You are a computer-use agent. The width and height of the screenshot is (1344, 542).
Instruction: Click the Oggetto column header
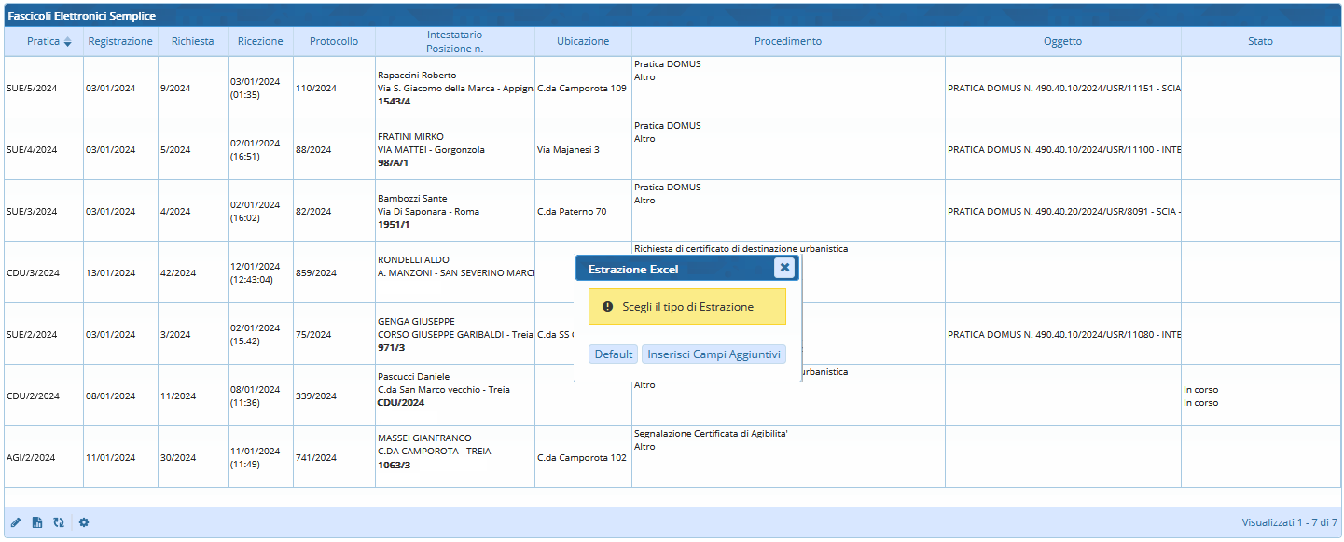pyautogui.click(x=1062, y=41)
